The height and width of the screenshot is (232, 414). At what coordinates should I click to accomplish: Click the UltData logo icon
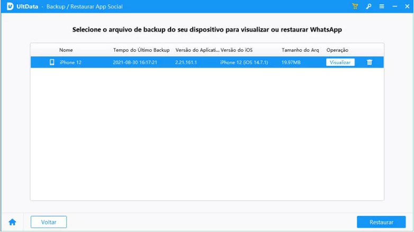pyautogui.click(x=10, y=6)
